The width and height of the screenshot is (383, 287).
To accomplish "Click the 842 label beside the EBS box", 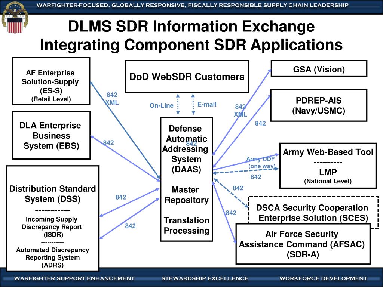I will (108, 142).
